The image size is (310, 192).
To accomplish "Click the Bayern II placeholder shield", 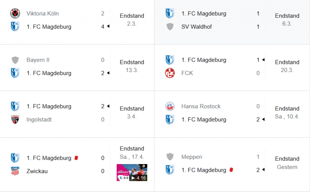I will pos(15,60).
